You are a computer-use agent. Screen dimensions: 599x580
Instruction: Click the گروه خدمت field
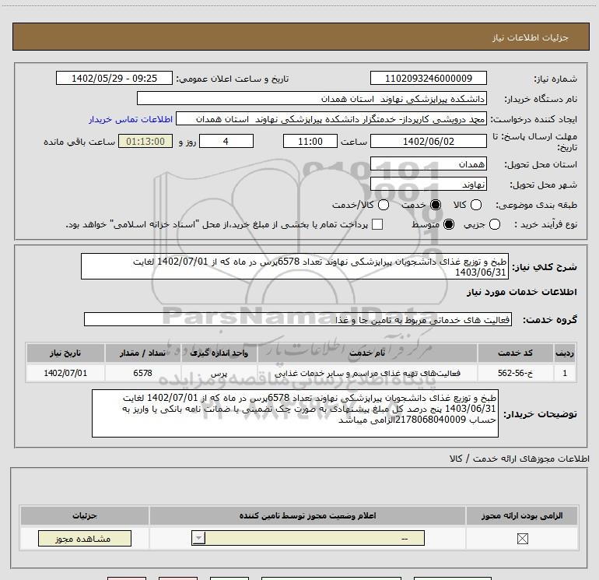click(298, 320)
